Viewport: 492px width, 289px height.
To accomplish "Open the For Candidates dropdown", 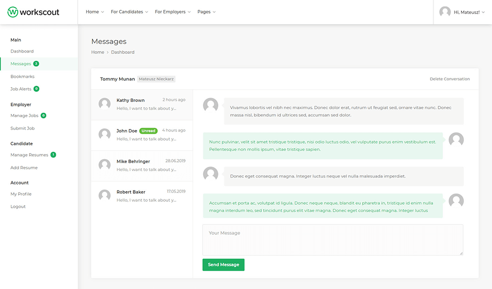I will (129, 12).
